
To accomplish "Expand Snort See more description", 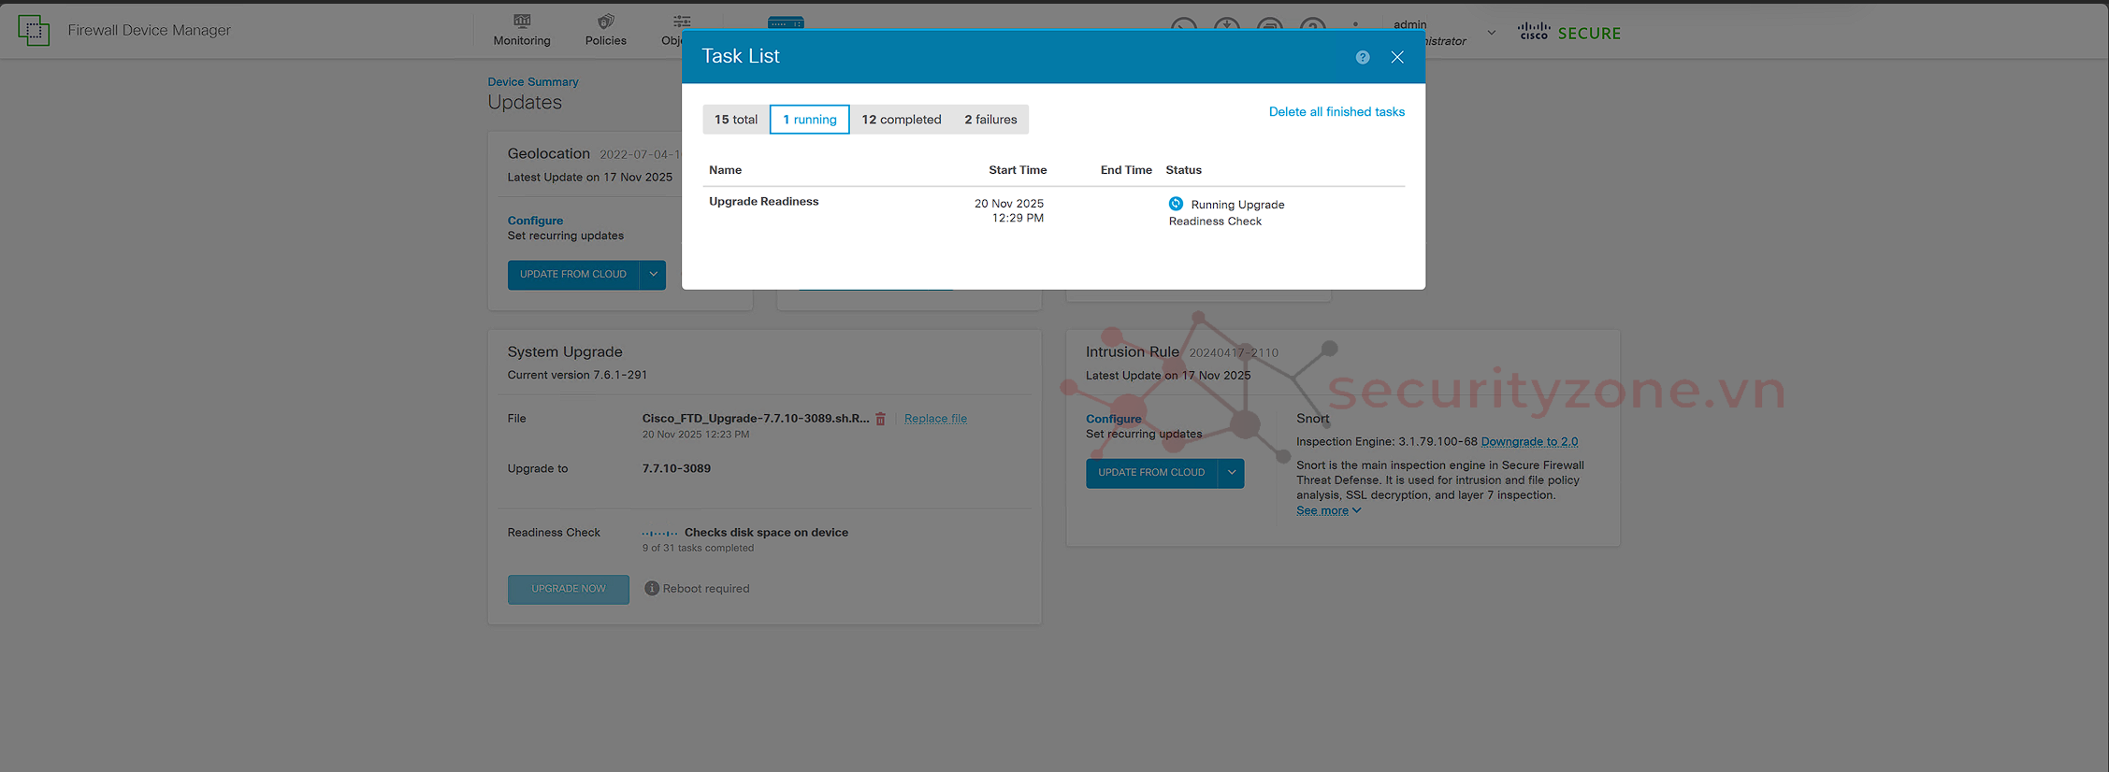I will pyautogui.click(x=1328, y=510).
